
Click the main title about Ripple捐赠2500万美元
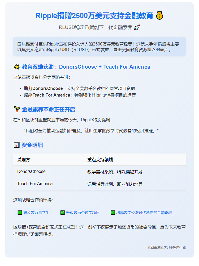point(94,16)
